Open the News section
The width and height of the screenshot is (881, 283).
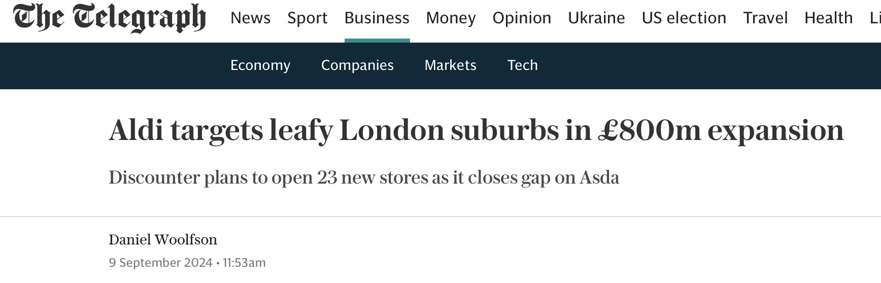coord(250,18)
